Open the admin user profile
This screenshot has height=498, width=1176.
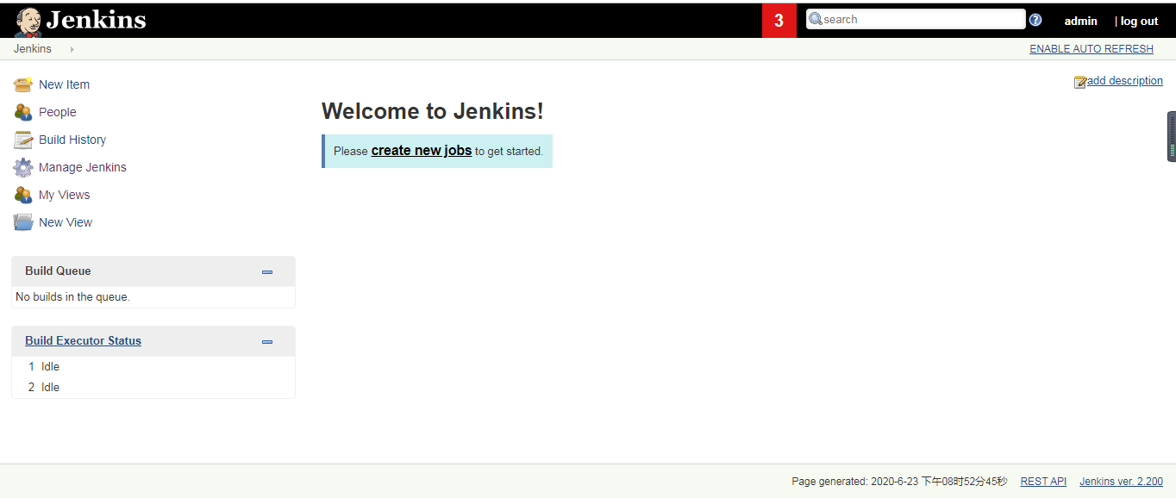point(1080,20)
